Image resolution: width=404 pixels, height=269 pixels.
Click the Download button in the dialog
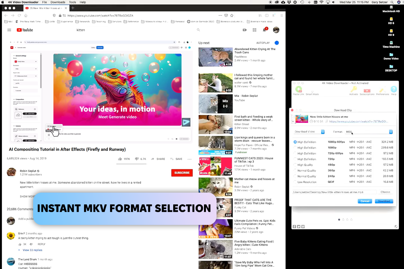point(384,201)
